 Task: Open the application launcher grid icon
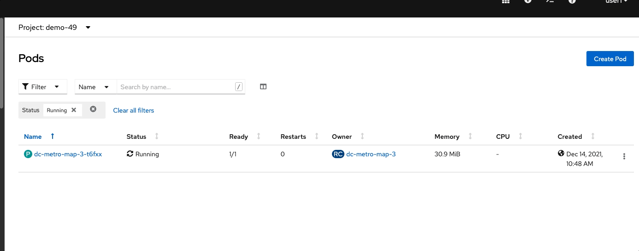click(506, 1)
